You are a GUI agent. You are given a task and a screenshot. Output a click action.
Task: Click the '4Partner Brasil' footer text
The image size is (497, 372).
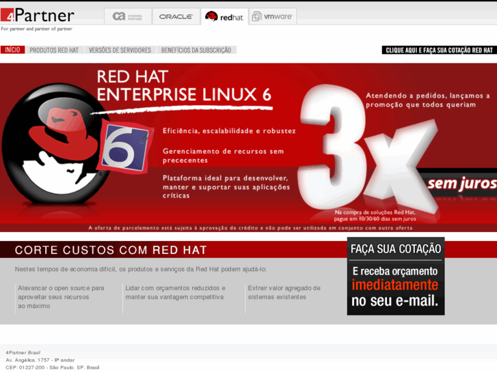click(x=23, y=352)
